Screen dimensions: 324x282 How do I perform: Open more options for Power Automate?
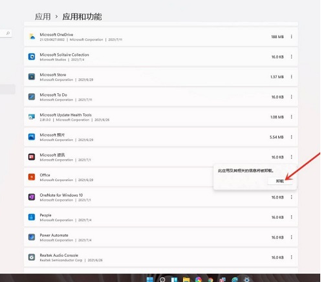tap(292, 237)
